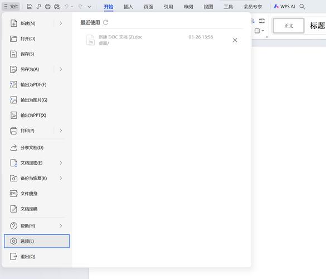Image resolution: width=326 pixels, height=279 pixels.
Task: Click the undo arrow icon
Action: click(x=66, y=7)
